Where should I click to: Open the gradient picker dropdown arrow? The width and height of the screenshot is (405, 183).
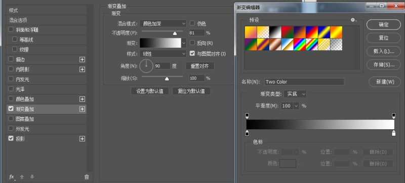click(184, 43)
